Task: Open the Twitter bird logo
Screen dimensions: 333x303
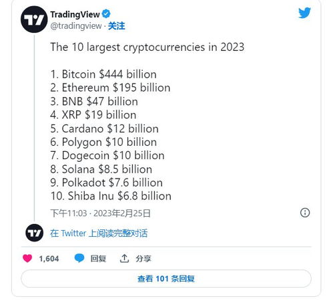Action: 304,13
